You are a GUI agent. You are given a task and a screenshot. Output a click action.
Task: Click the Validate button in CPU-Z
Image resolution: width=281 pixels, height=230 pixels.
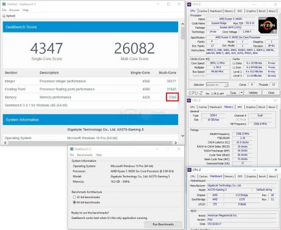point(253,93)
